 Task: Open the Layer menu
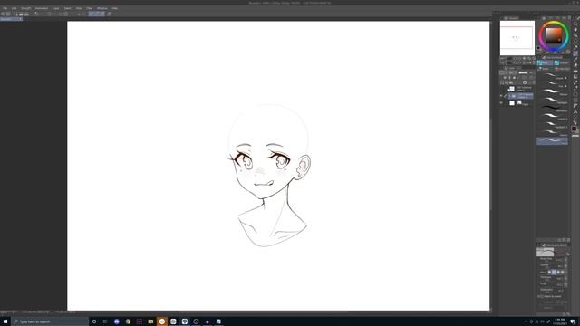(55, 8)
